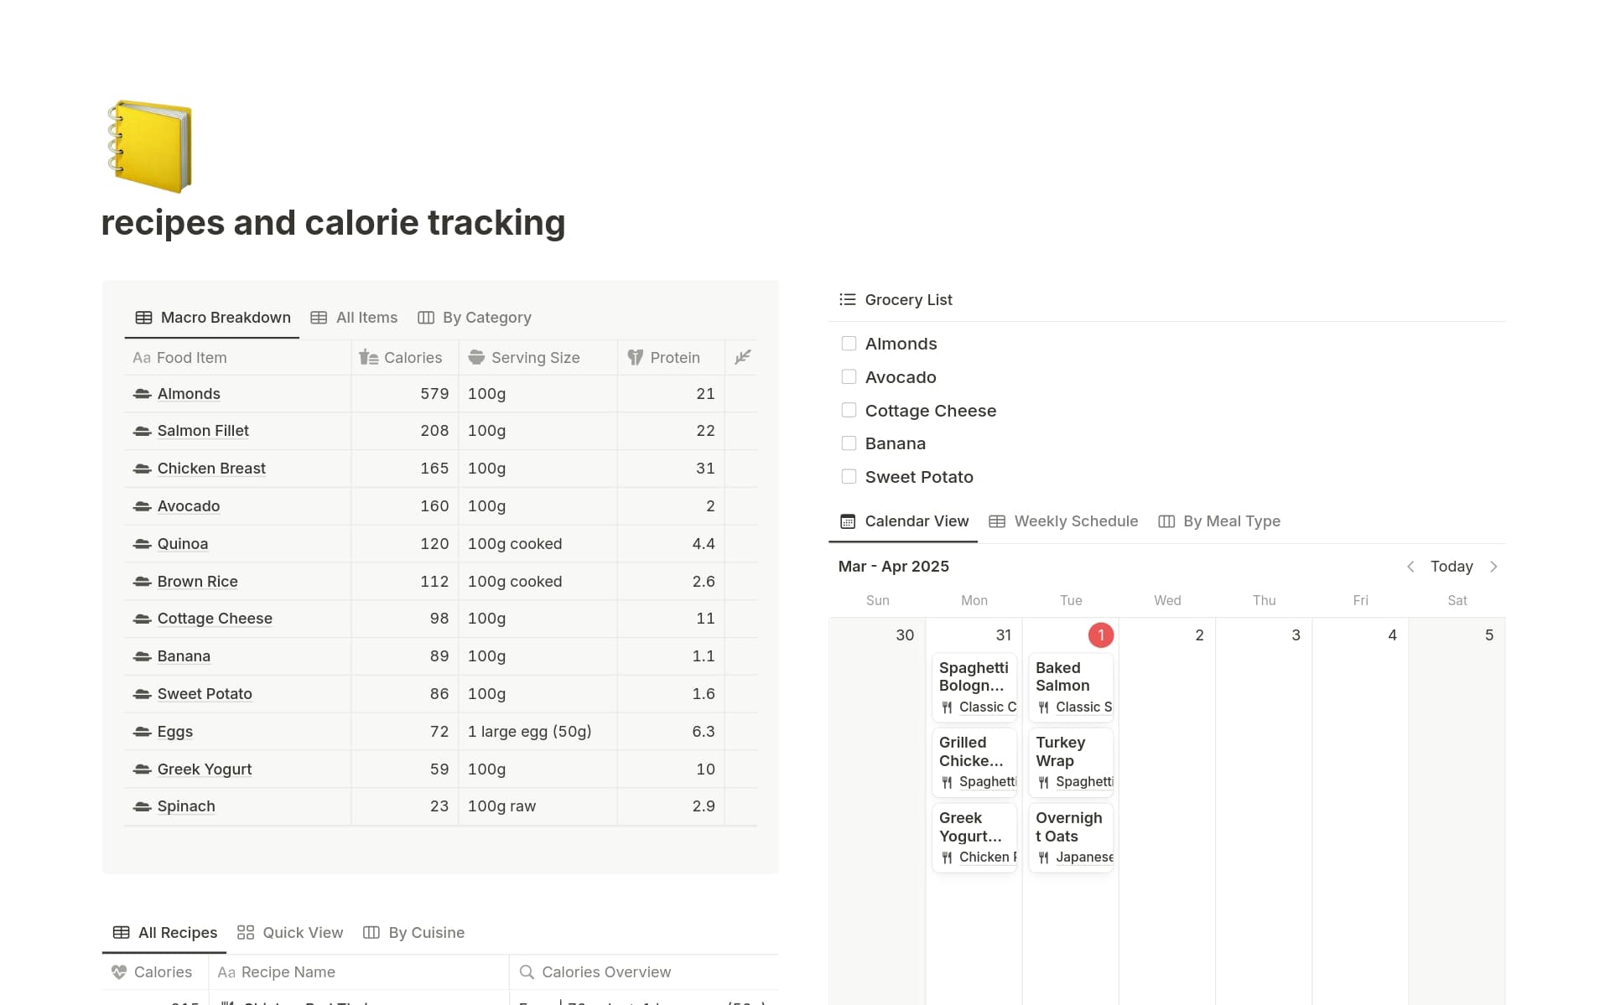
Task: Switch to the Weekly Schedule tab
Action: [x=1076, y=521]
